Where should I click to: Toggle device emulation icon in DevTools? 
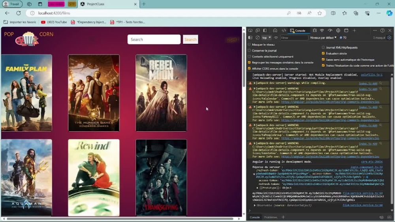258,30
